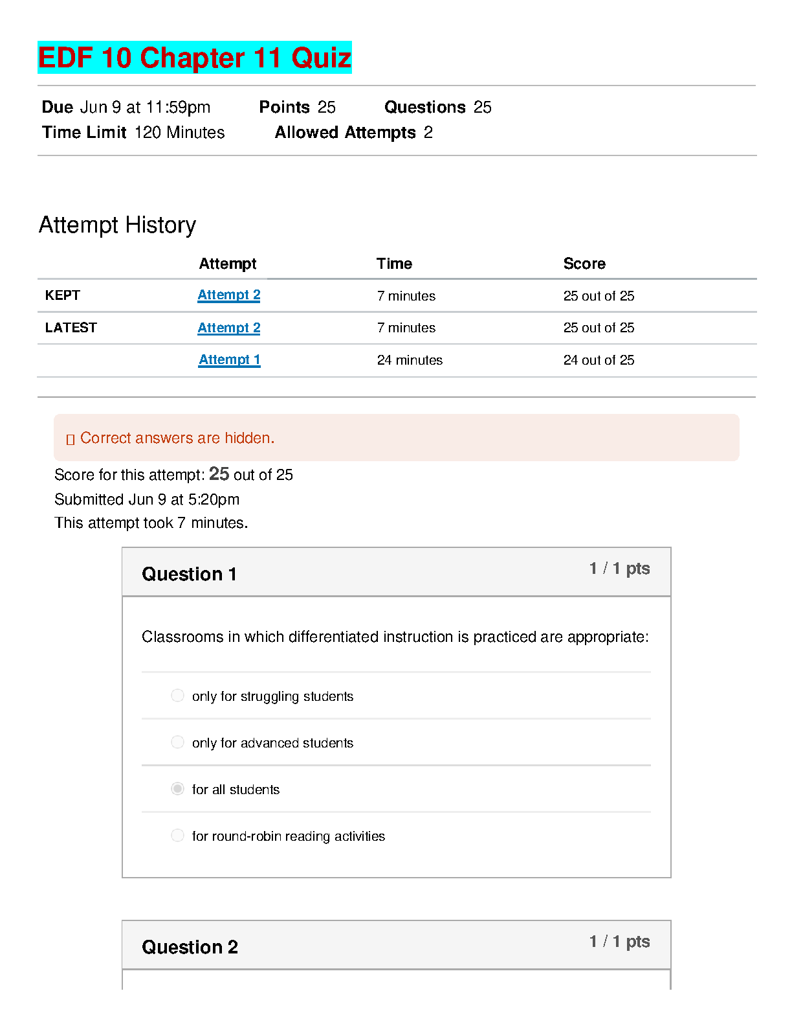Image resolution: width=792 pixels, height=1026 pixels.
Task: Click the 'Time' column header
Action: 394,264
